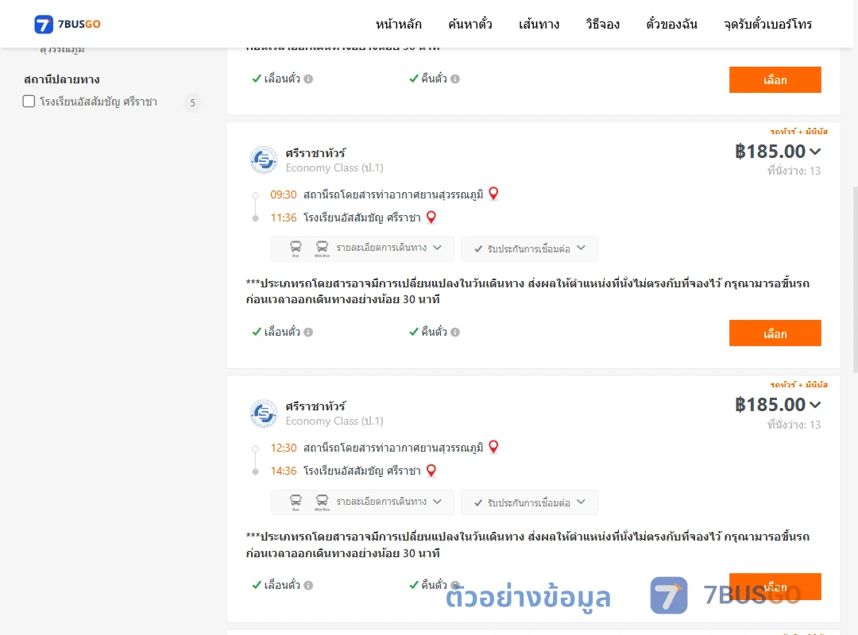Click คืนตั๋ว info icon on 09:30 trip

(455, 332)
